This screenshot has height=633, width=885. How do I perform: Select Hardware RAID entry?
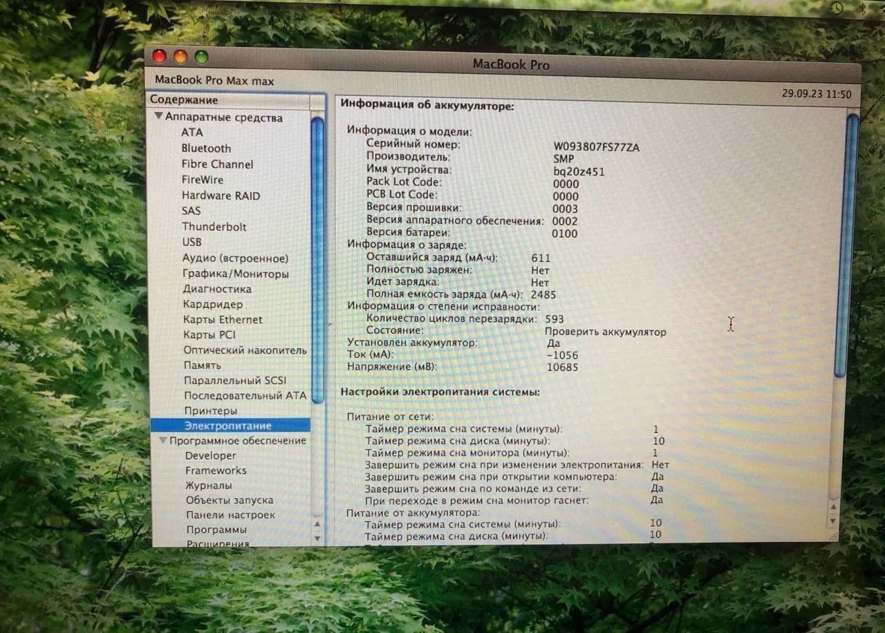point(221,196)
